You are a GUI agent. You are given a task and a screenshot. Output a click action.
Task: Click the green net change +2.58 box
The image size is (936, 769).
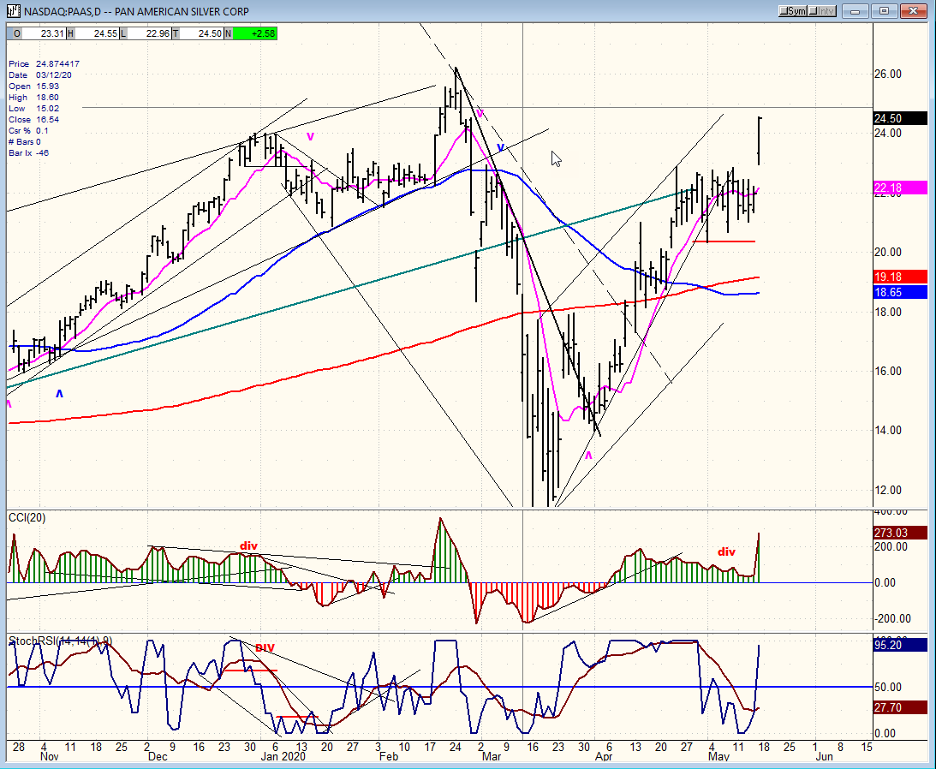255,34
